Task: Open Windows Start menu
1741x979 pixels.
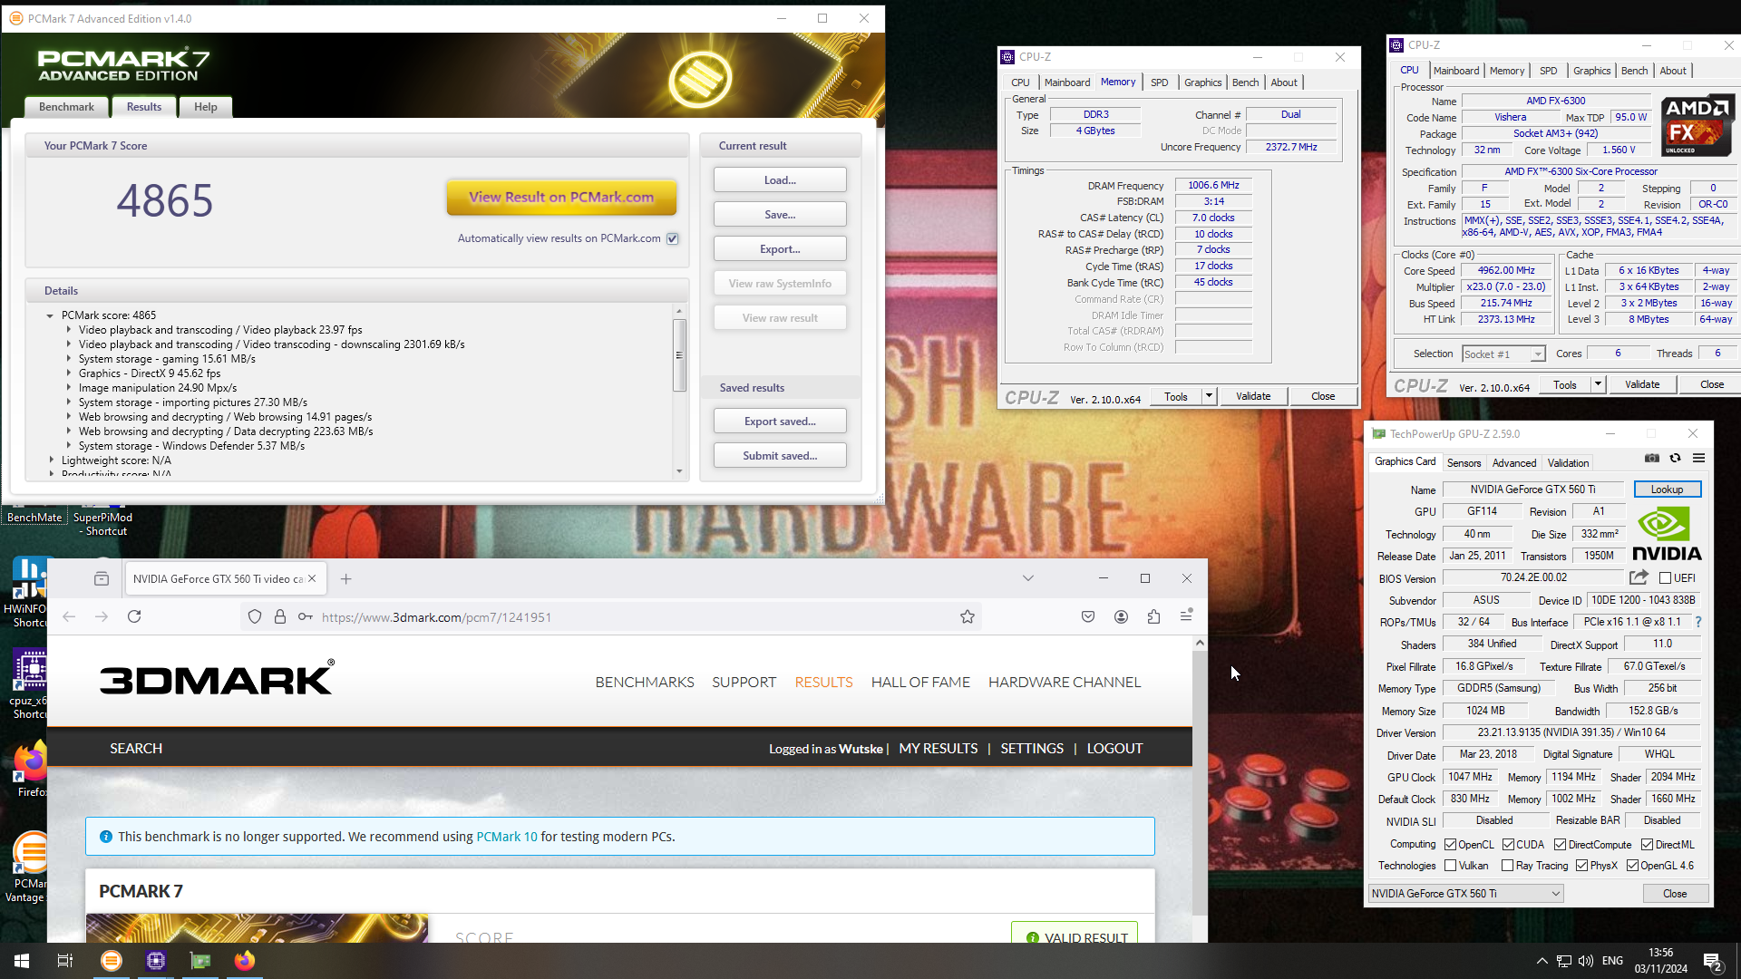Action: (x=22, y=961)
